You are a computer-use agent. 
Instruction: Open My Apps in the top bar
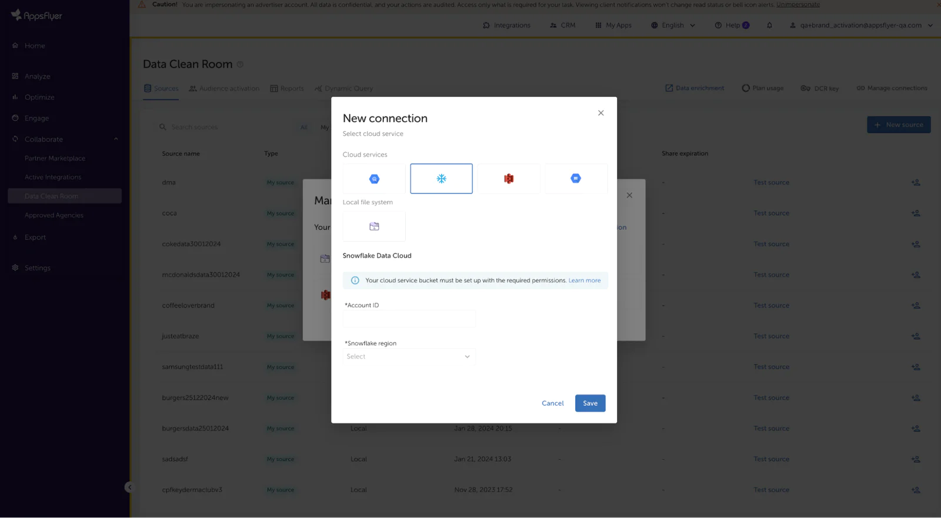click(x=613, y=25)
